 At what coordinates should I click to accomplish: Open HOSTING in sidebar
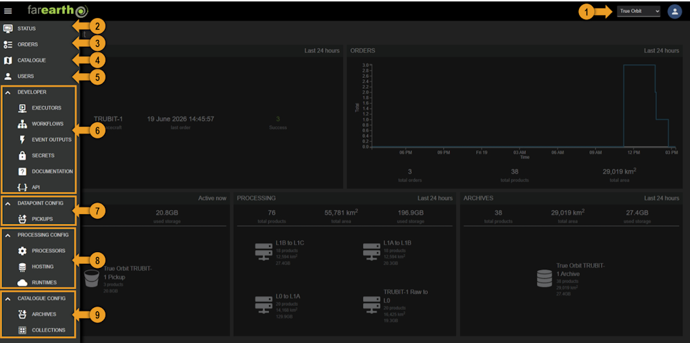pyautogui.click(x=43, y=267)
